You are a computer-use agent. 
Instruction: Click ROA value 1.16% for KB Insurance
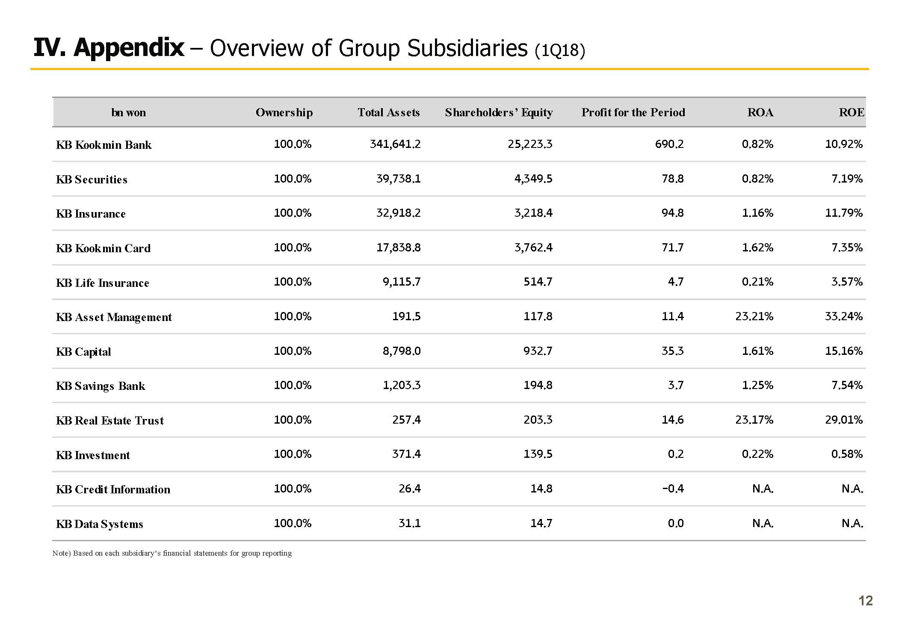(x=758, y=213)
